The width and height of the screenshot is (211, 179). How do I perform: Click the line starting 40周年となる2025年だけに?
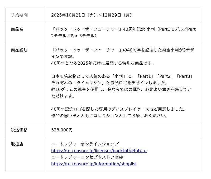(103, 63)
